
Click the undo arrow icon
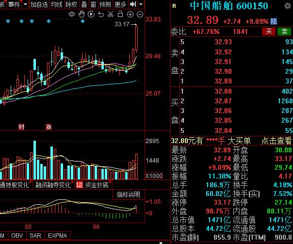pos(101,15)
